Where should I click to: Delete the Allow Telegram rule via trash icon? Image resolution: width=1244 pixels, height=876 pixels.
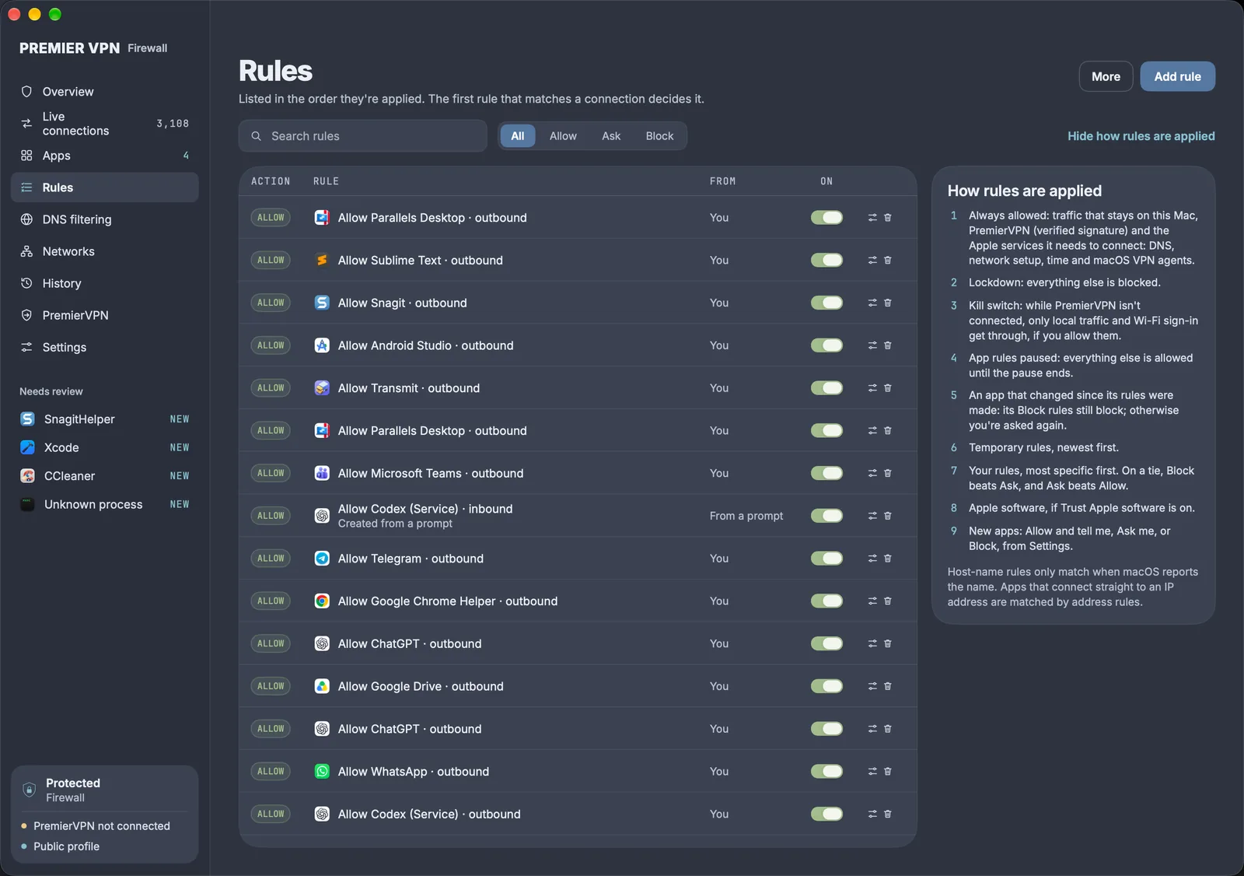[x=887, y=559]
